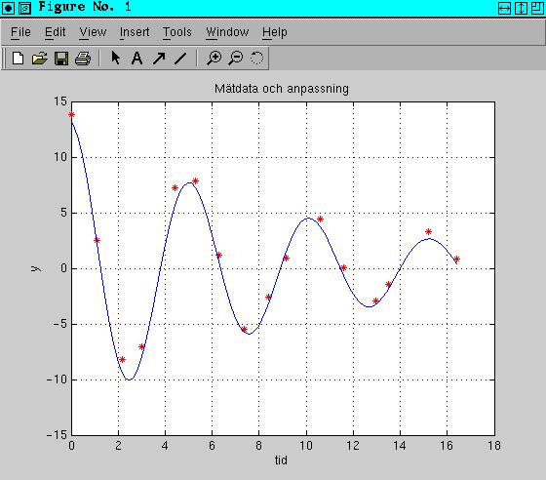Open the View menu
The height and width of the screenshot is (480, 546).
click(93, 32)
